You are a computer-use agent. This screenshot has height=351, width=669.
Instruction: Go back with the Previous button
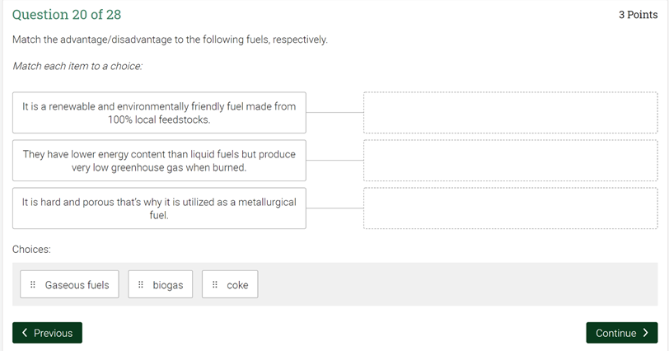[x=47, y=333]
